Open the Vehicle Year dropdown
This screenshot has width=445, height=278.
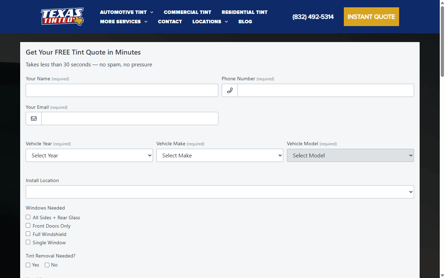point(89,155)
